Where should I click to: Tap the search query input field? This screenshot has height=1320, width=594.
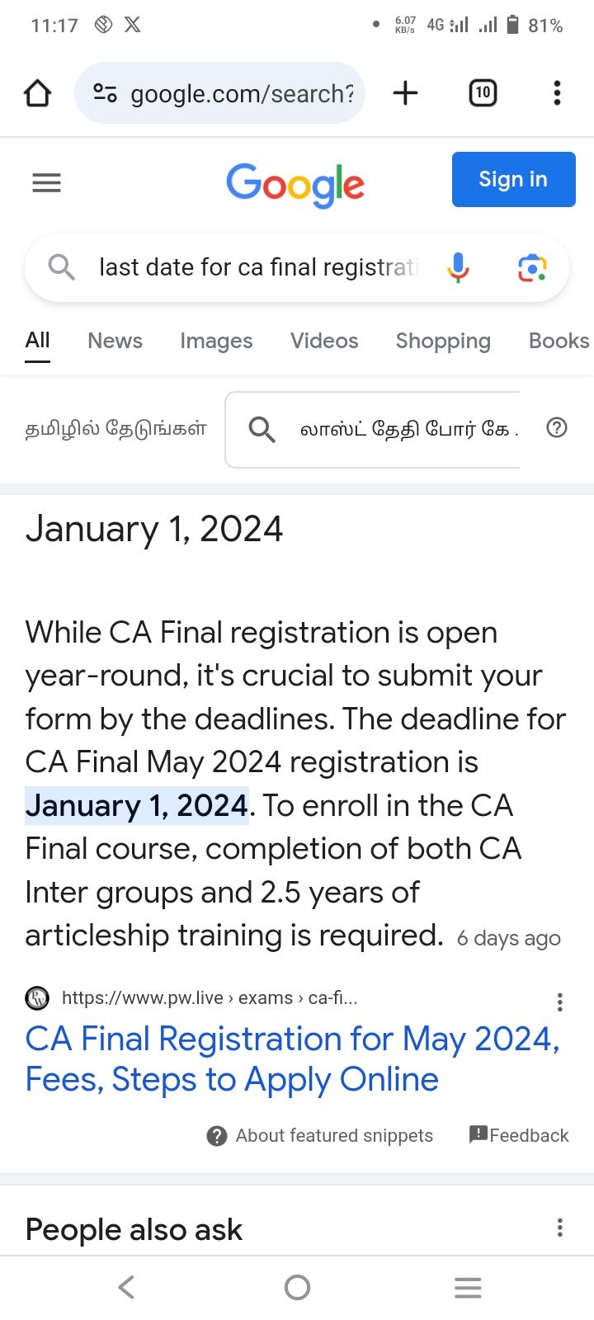point(257,267)
